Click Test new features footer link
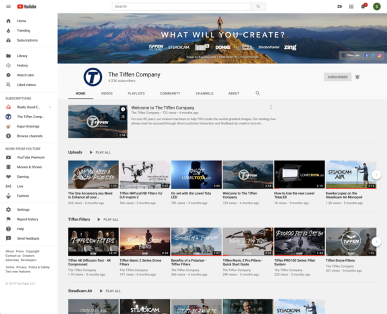Image resolution: width=387 pixels, height=314 pixels. [18, 272]
